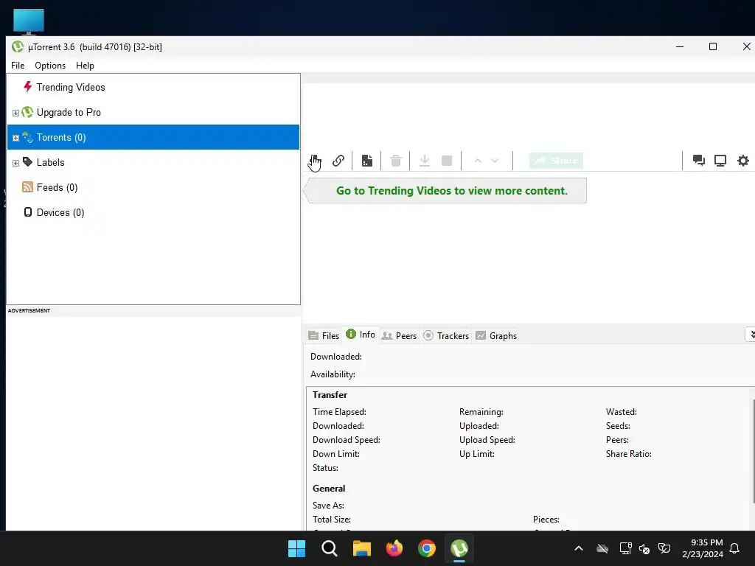Select Feeds (0) in sidebar

[x=57, y=187]
